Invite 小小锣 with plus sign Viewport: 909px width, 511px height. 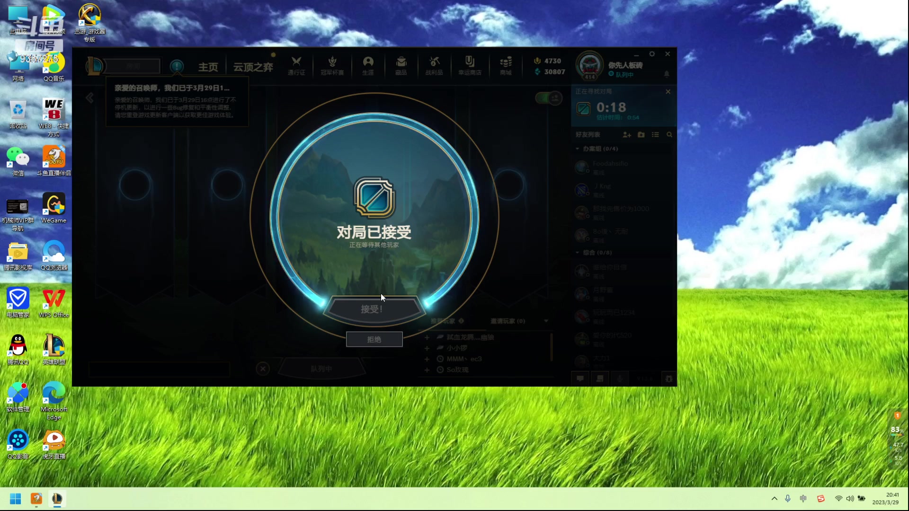pyautogui.click(x=427, y=348)
